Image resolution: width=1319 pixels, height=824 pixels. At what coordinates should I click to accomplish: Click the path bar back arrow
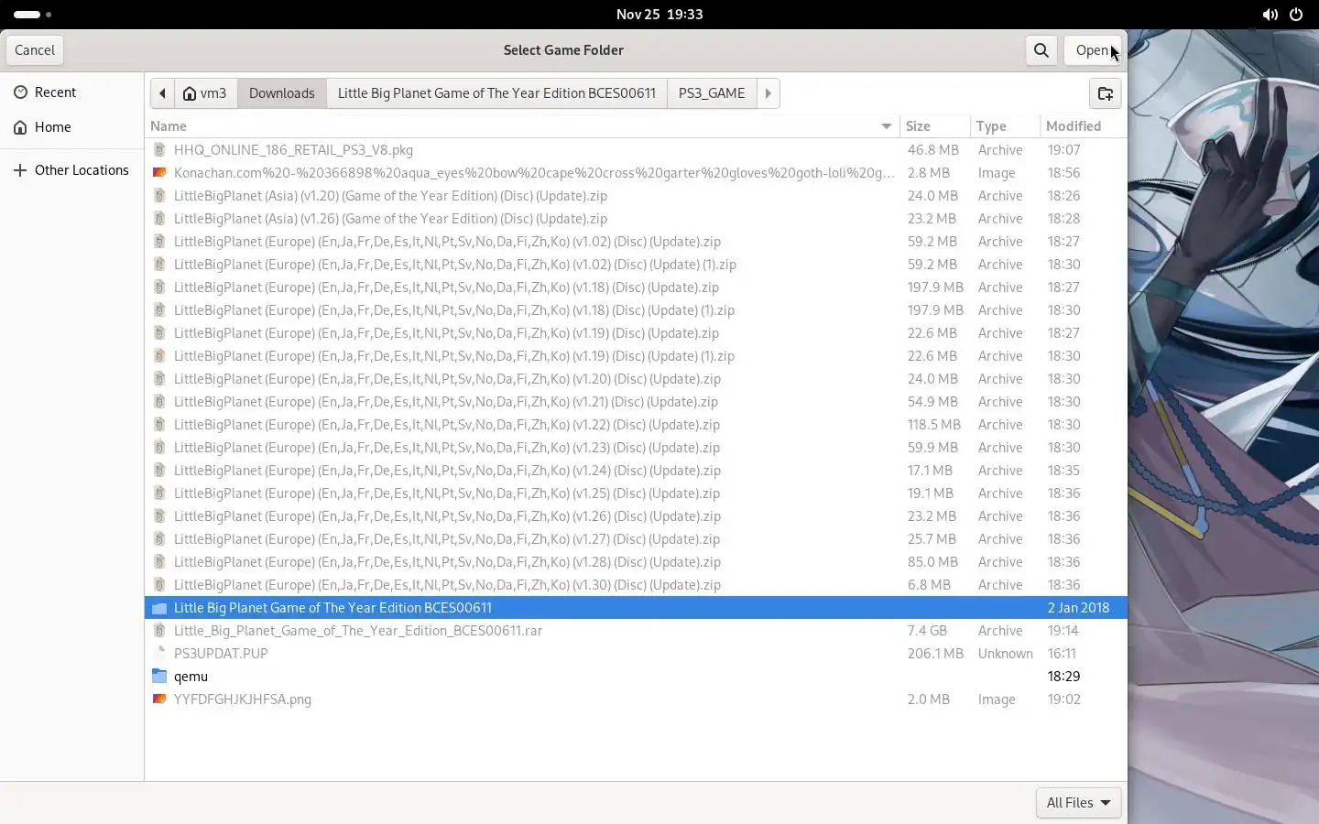coord(162,93)
